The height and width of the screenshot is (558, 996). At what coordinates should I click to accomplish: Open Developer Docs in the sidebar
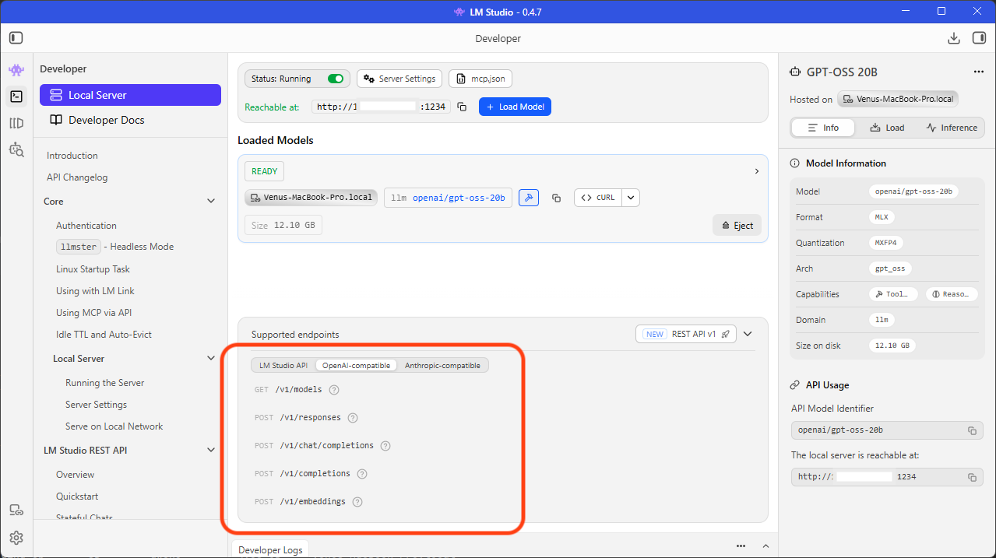click(x=106, y=120)
